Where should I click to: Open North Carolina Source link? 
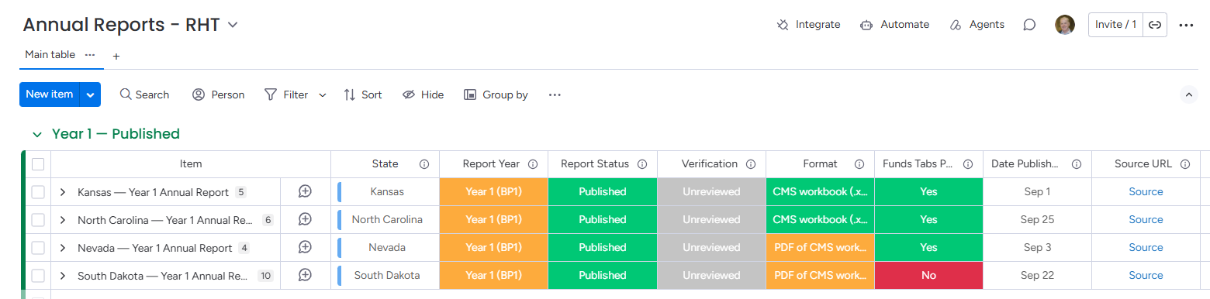coord(1146,220)
